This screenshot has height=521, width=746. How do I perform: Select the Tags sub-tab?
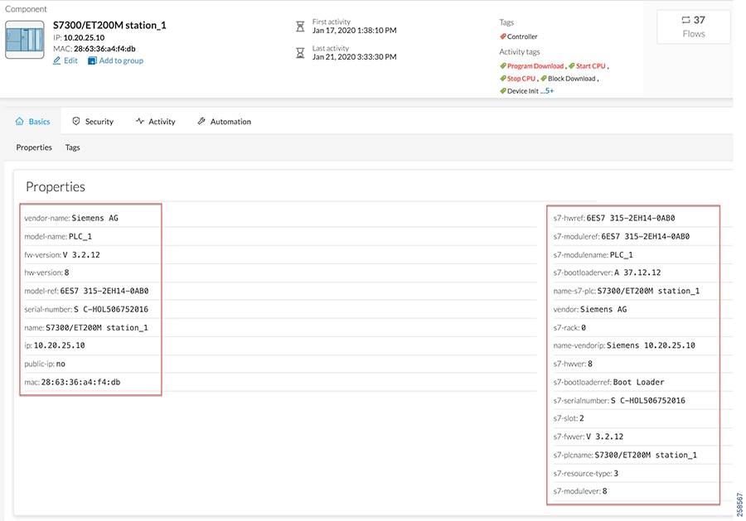click(x=72, y=147)
